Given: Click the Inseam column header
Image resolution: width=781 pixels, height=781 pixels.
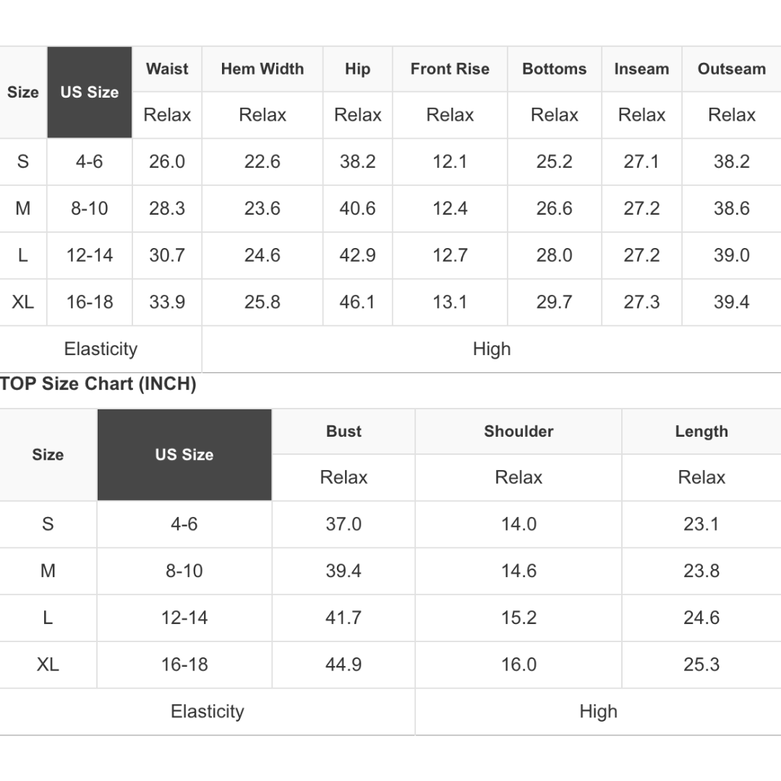Looking at the screenshot, I should point(641,69).
